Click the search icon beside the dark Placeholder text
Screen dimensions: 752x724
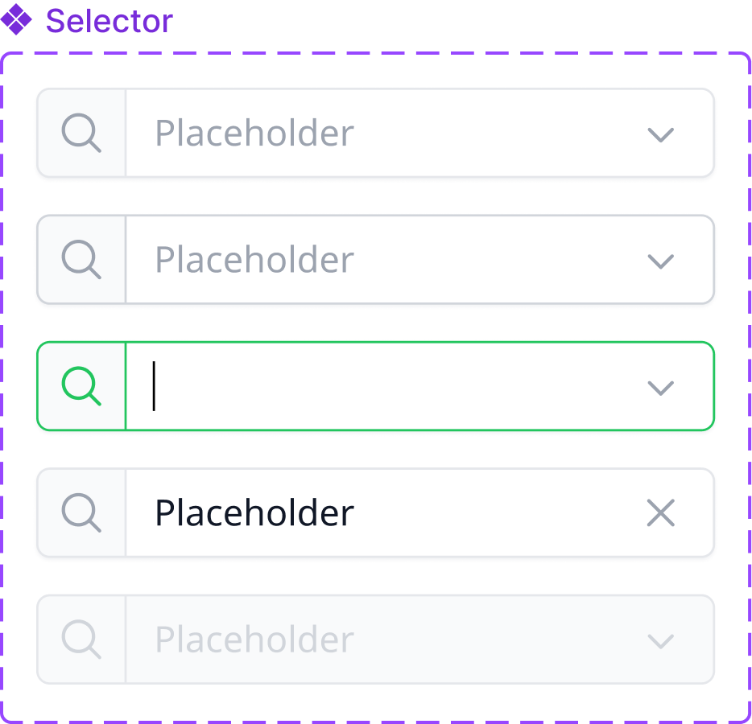tap(81, 513)
